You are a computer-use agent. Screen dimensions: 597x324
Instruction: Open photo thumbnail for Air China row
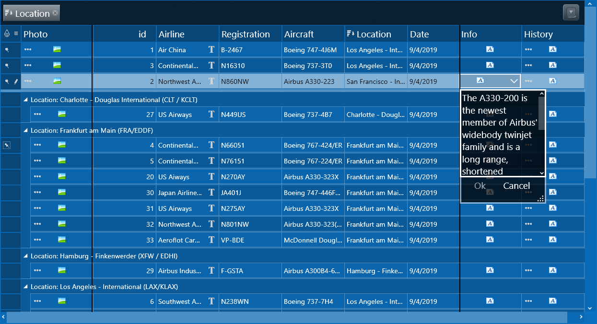(x=57, y=49)
